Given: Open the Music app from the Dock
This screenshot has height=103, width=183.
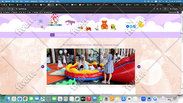Looking at the screenshot, I should pyautogui.click(x=89, y=99).
